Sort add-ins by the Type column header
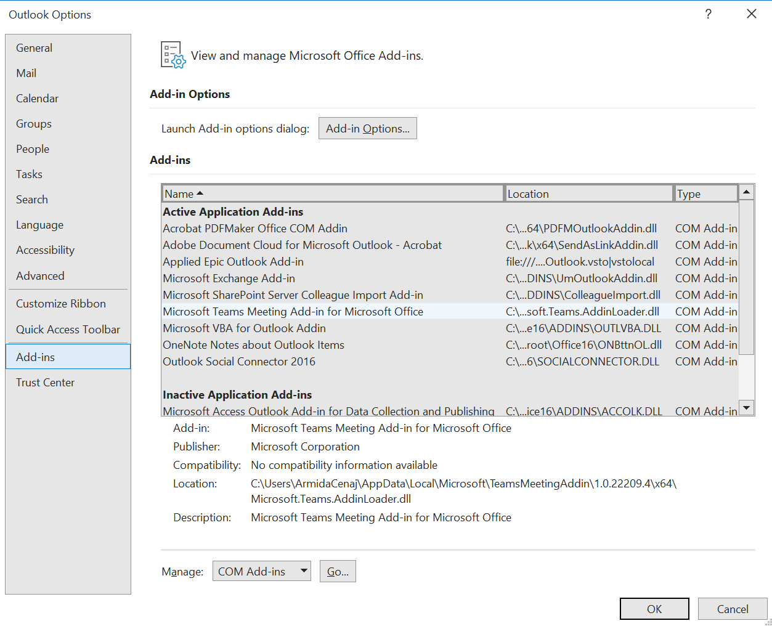The width and height of the screenshot is (772, 626). pyautogui.click(x=705, y=193)
